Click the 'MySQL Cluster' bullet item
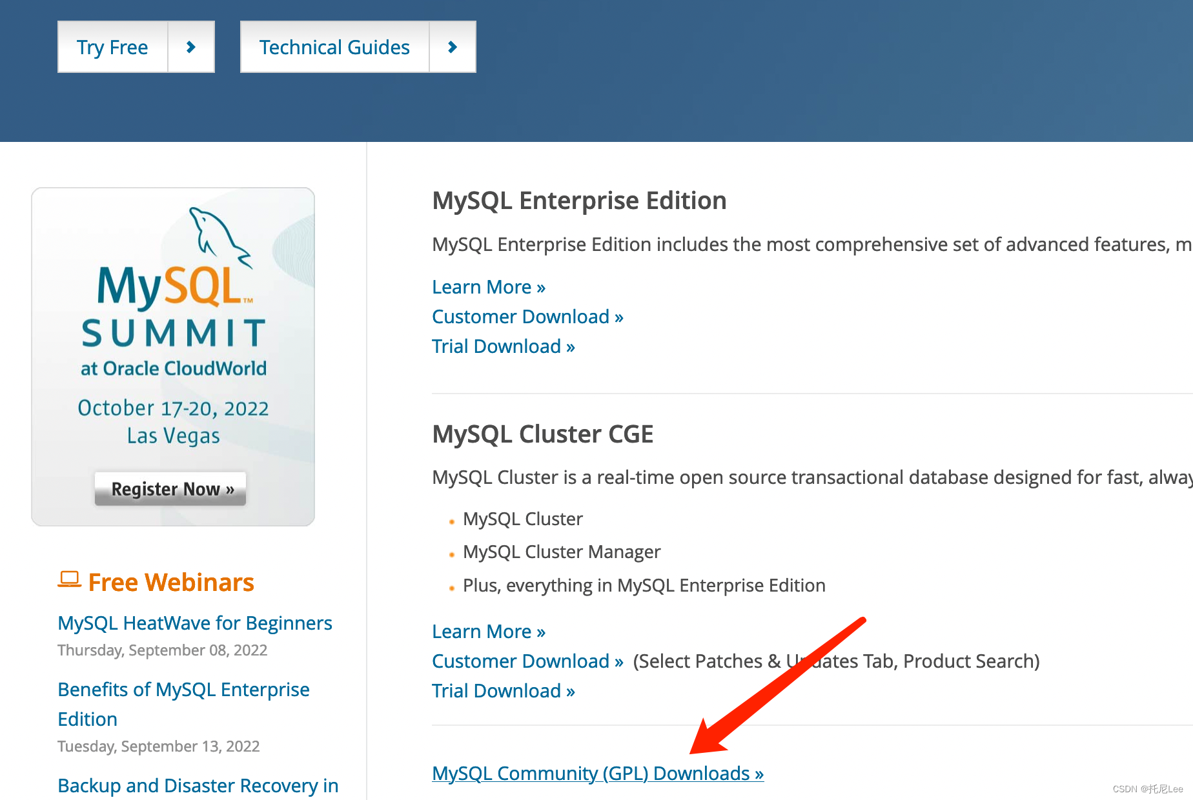The width and height of the screenshot is (1193, 800). (x=523, y=519)
